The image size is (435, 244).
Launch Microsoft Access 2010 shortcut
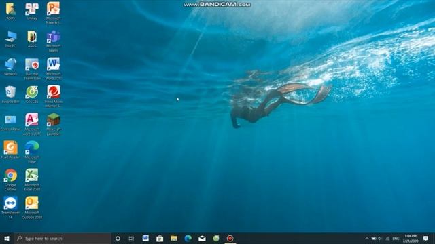tap(32, 124)
